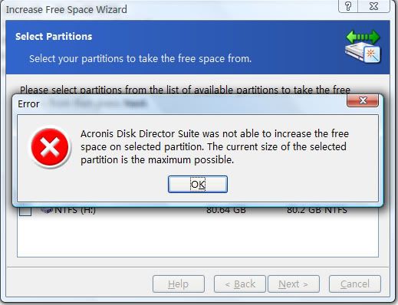
Task: Click the Acronis error message text
Action: [x=215, y=147]
